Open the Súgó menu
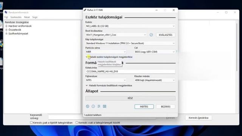The image size is (242, 136). (x=35, y=17)
